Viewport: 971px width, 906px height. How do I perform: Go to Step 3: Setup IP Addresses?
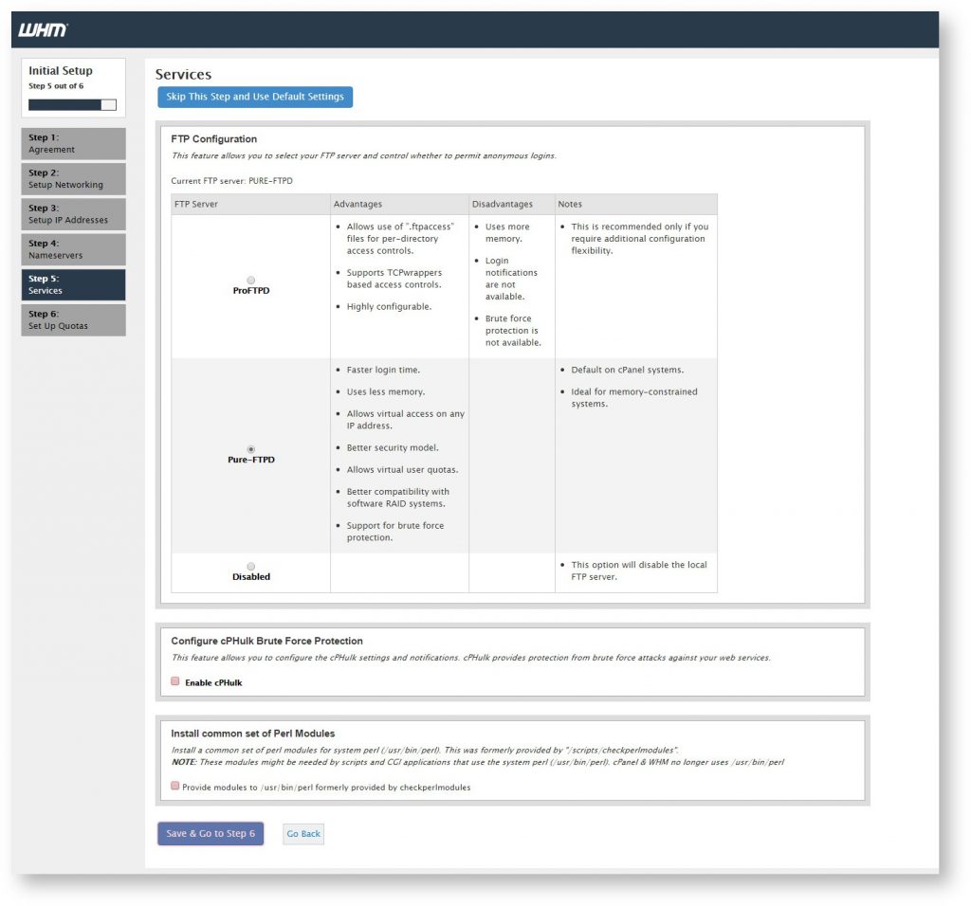(73, 213)
